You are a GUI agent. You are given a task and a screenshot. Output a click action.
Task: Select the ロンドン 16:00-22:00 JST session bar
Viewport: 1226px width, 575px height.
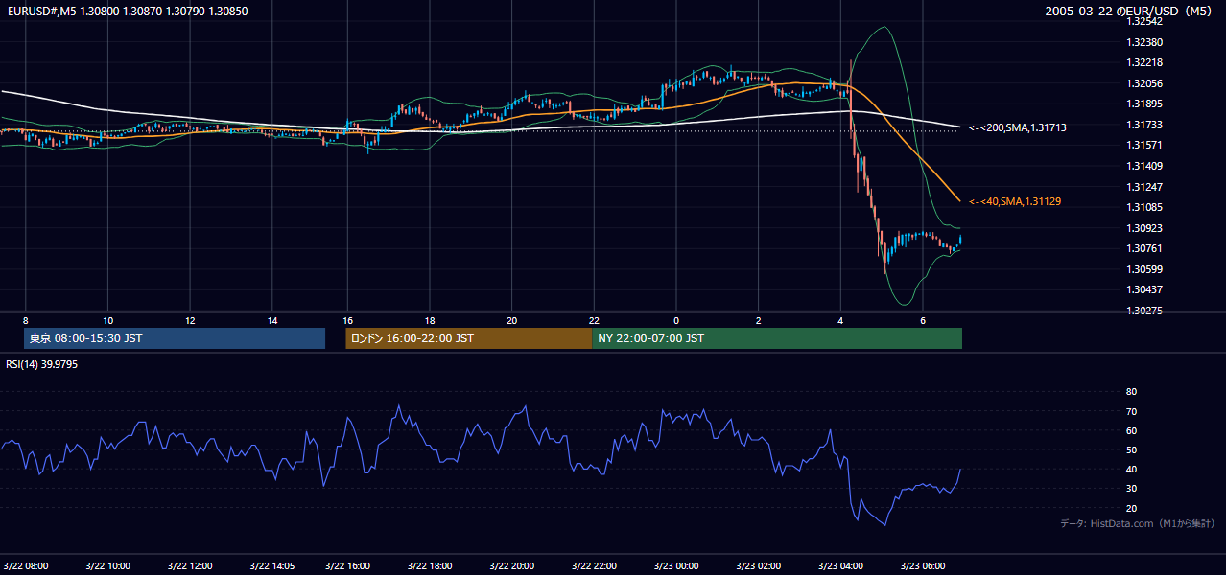tap(469, 338)
